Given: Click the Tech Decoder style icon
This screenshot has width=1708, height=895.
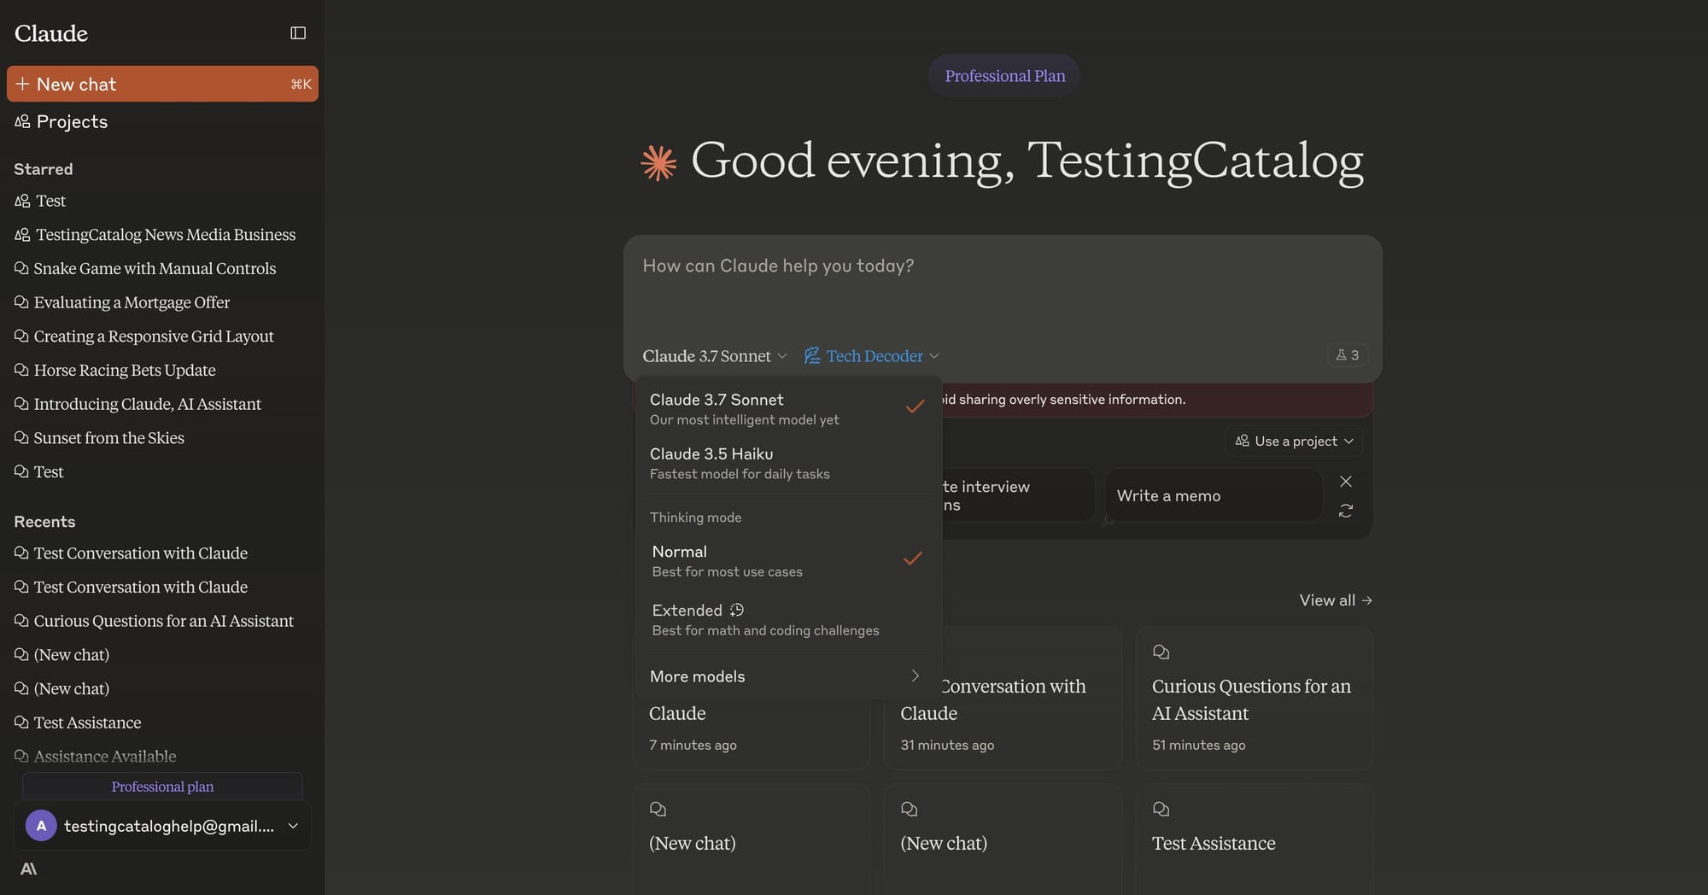Looking at the screenshot, I should (x=812, y=356).
